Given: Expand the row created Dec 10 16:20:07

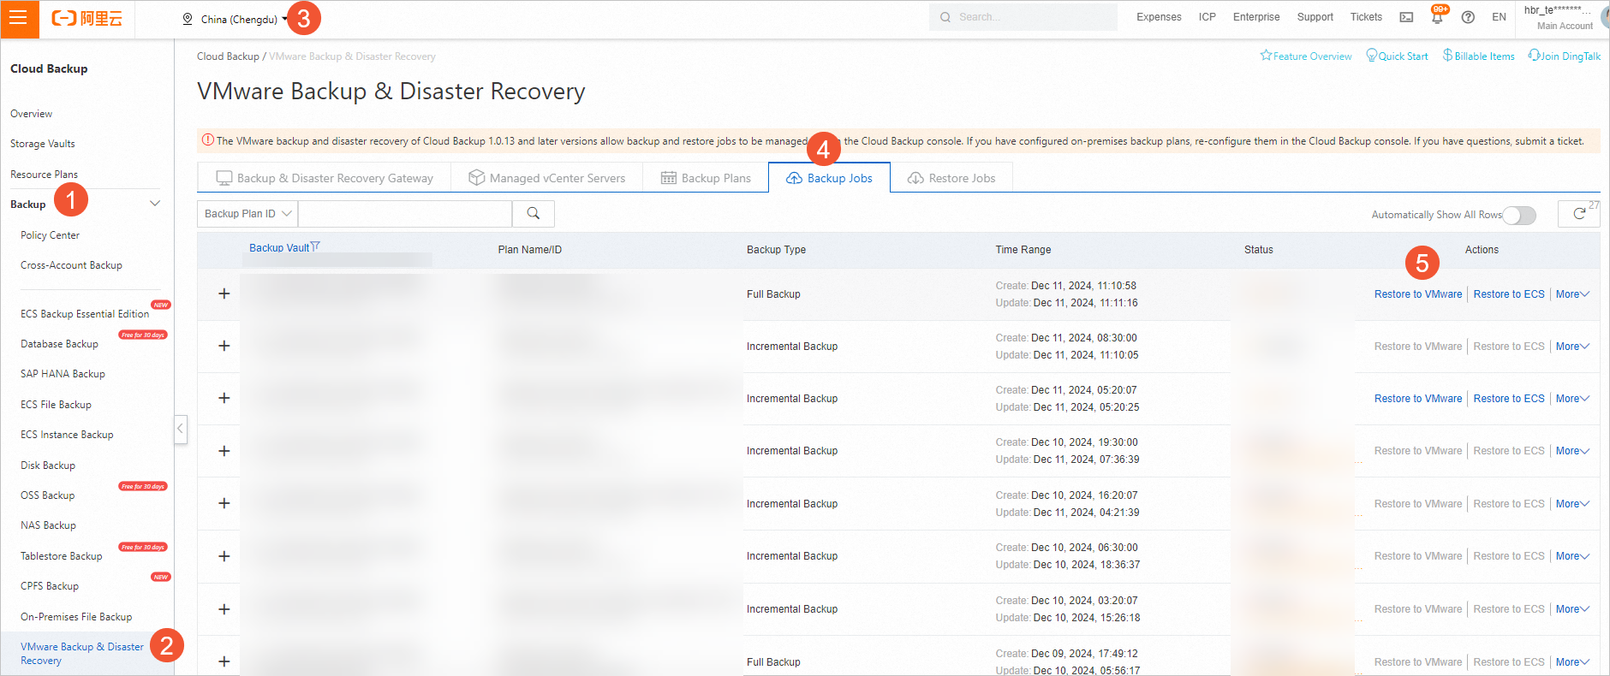Looking at the screenshot, I should pyautogui.click(x=224, y=503).
